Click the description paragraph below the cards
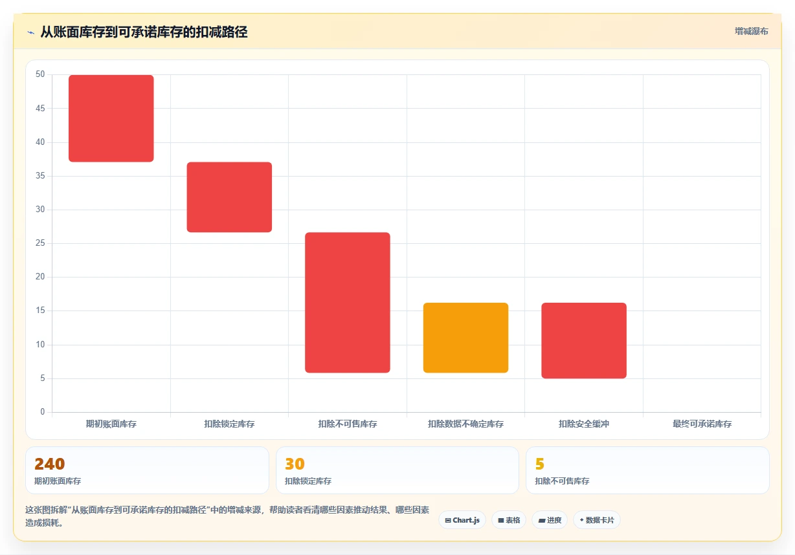Screen dimensions: 795x555 pyautogui.click(x=227, y=516)
